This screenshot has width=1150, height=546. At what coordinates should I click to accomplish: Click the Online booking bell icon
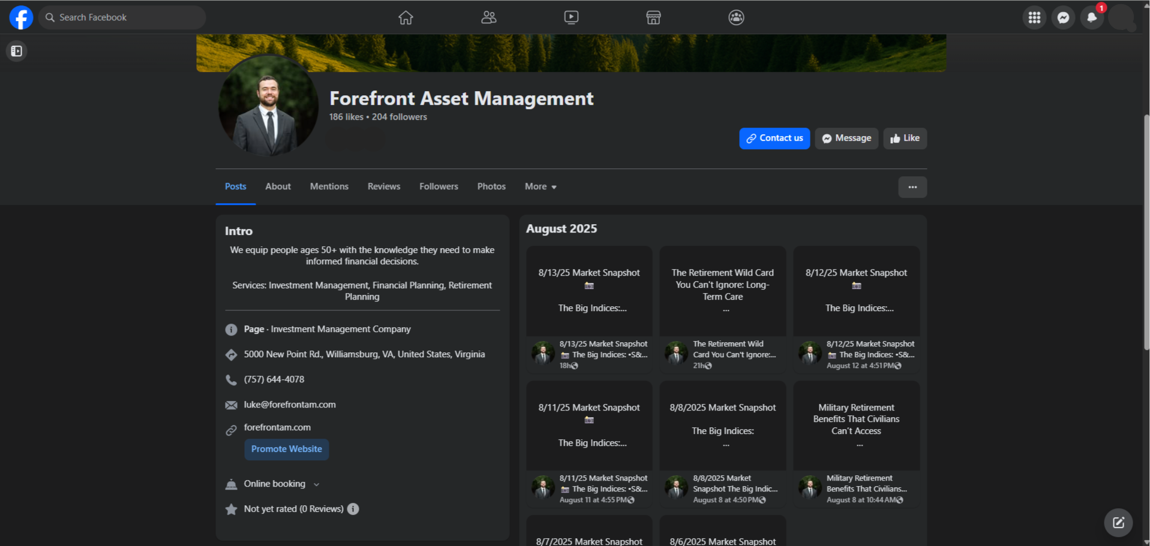231,484
